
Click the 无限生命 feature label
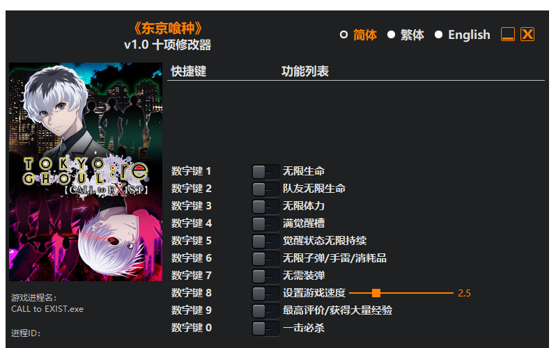coord(304,171)
